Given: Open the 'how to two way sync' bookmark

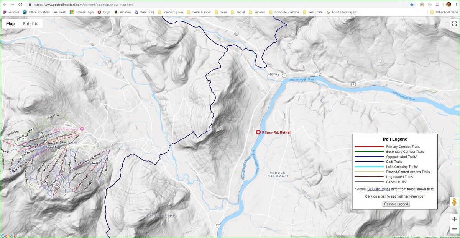Looking at the screenshot, I should click(x=342, y=12).
